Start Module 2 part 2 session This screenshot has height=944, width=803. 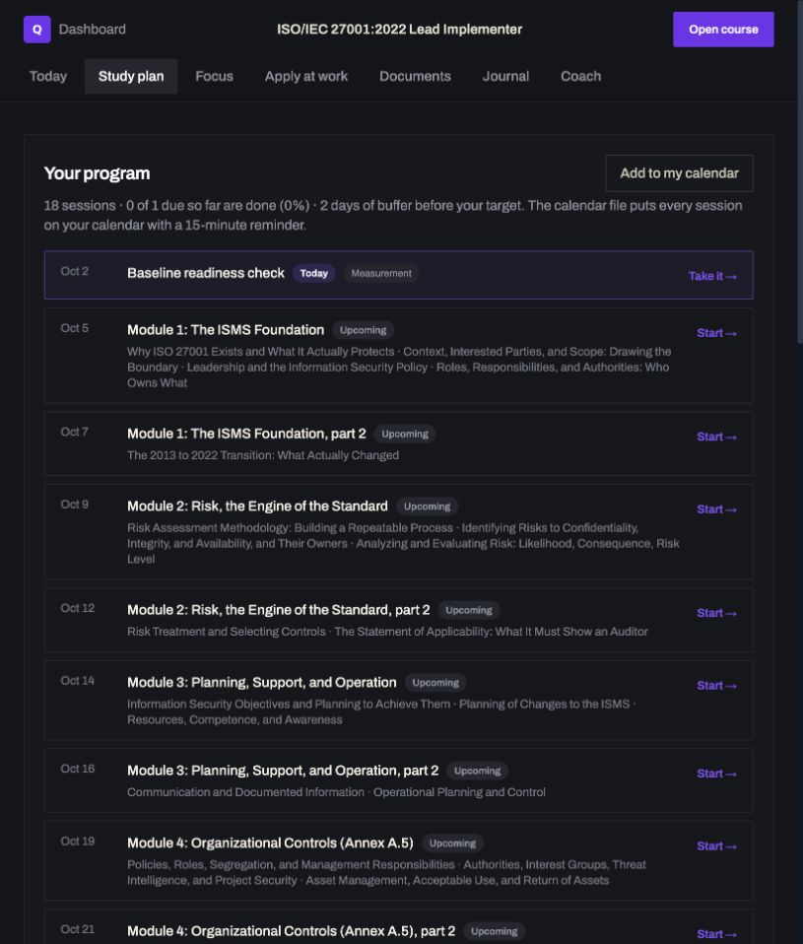(716, 613)
